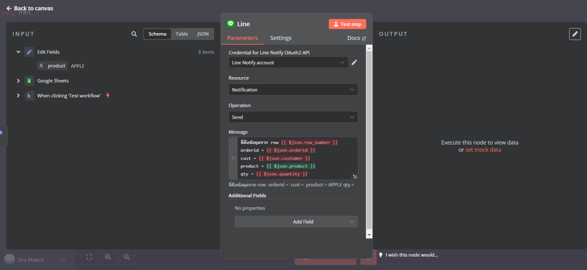Select the product field pill

[52, 66]
